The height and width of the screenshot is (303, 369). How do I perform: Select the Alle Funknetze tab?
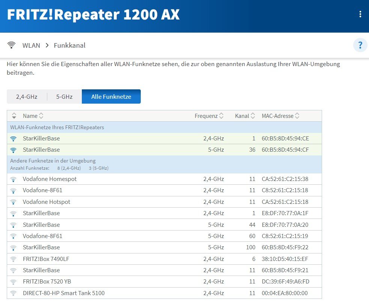click(111, 96)
